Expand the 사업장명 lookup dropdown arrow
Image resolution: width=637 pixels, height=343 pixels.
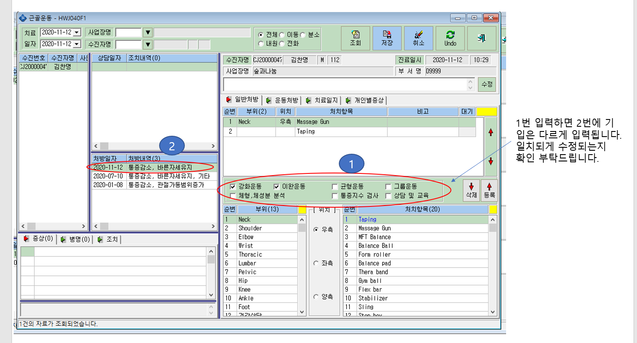pos(148,33)
